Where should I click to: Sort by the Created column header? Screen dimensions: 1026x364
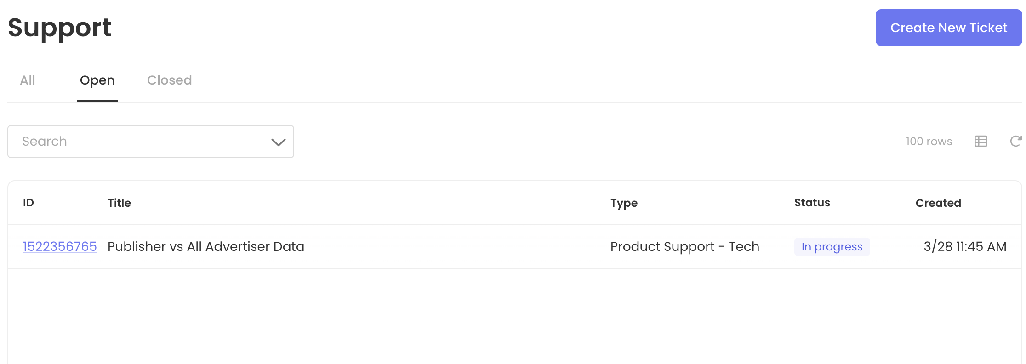tap(938, 203)
